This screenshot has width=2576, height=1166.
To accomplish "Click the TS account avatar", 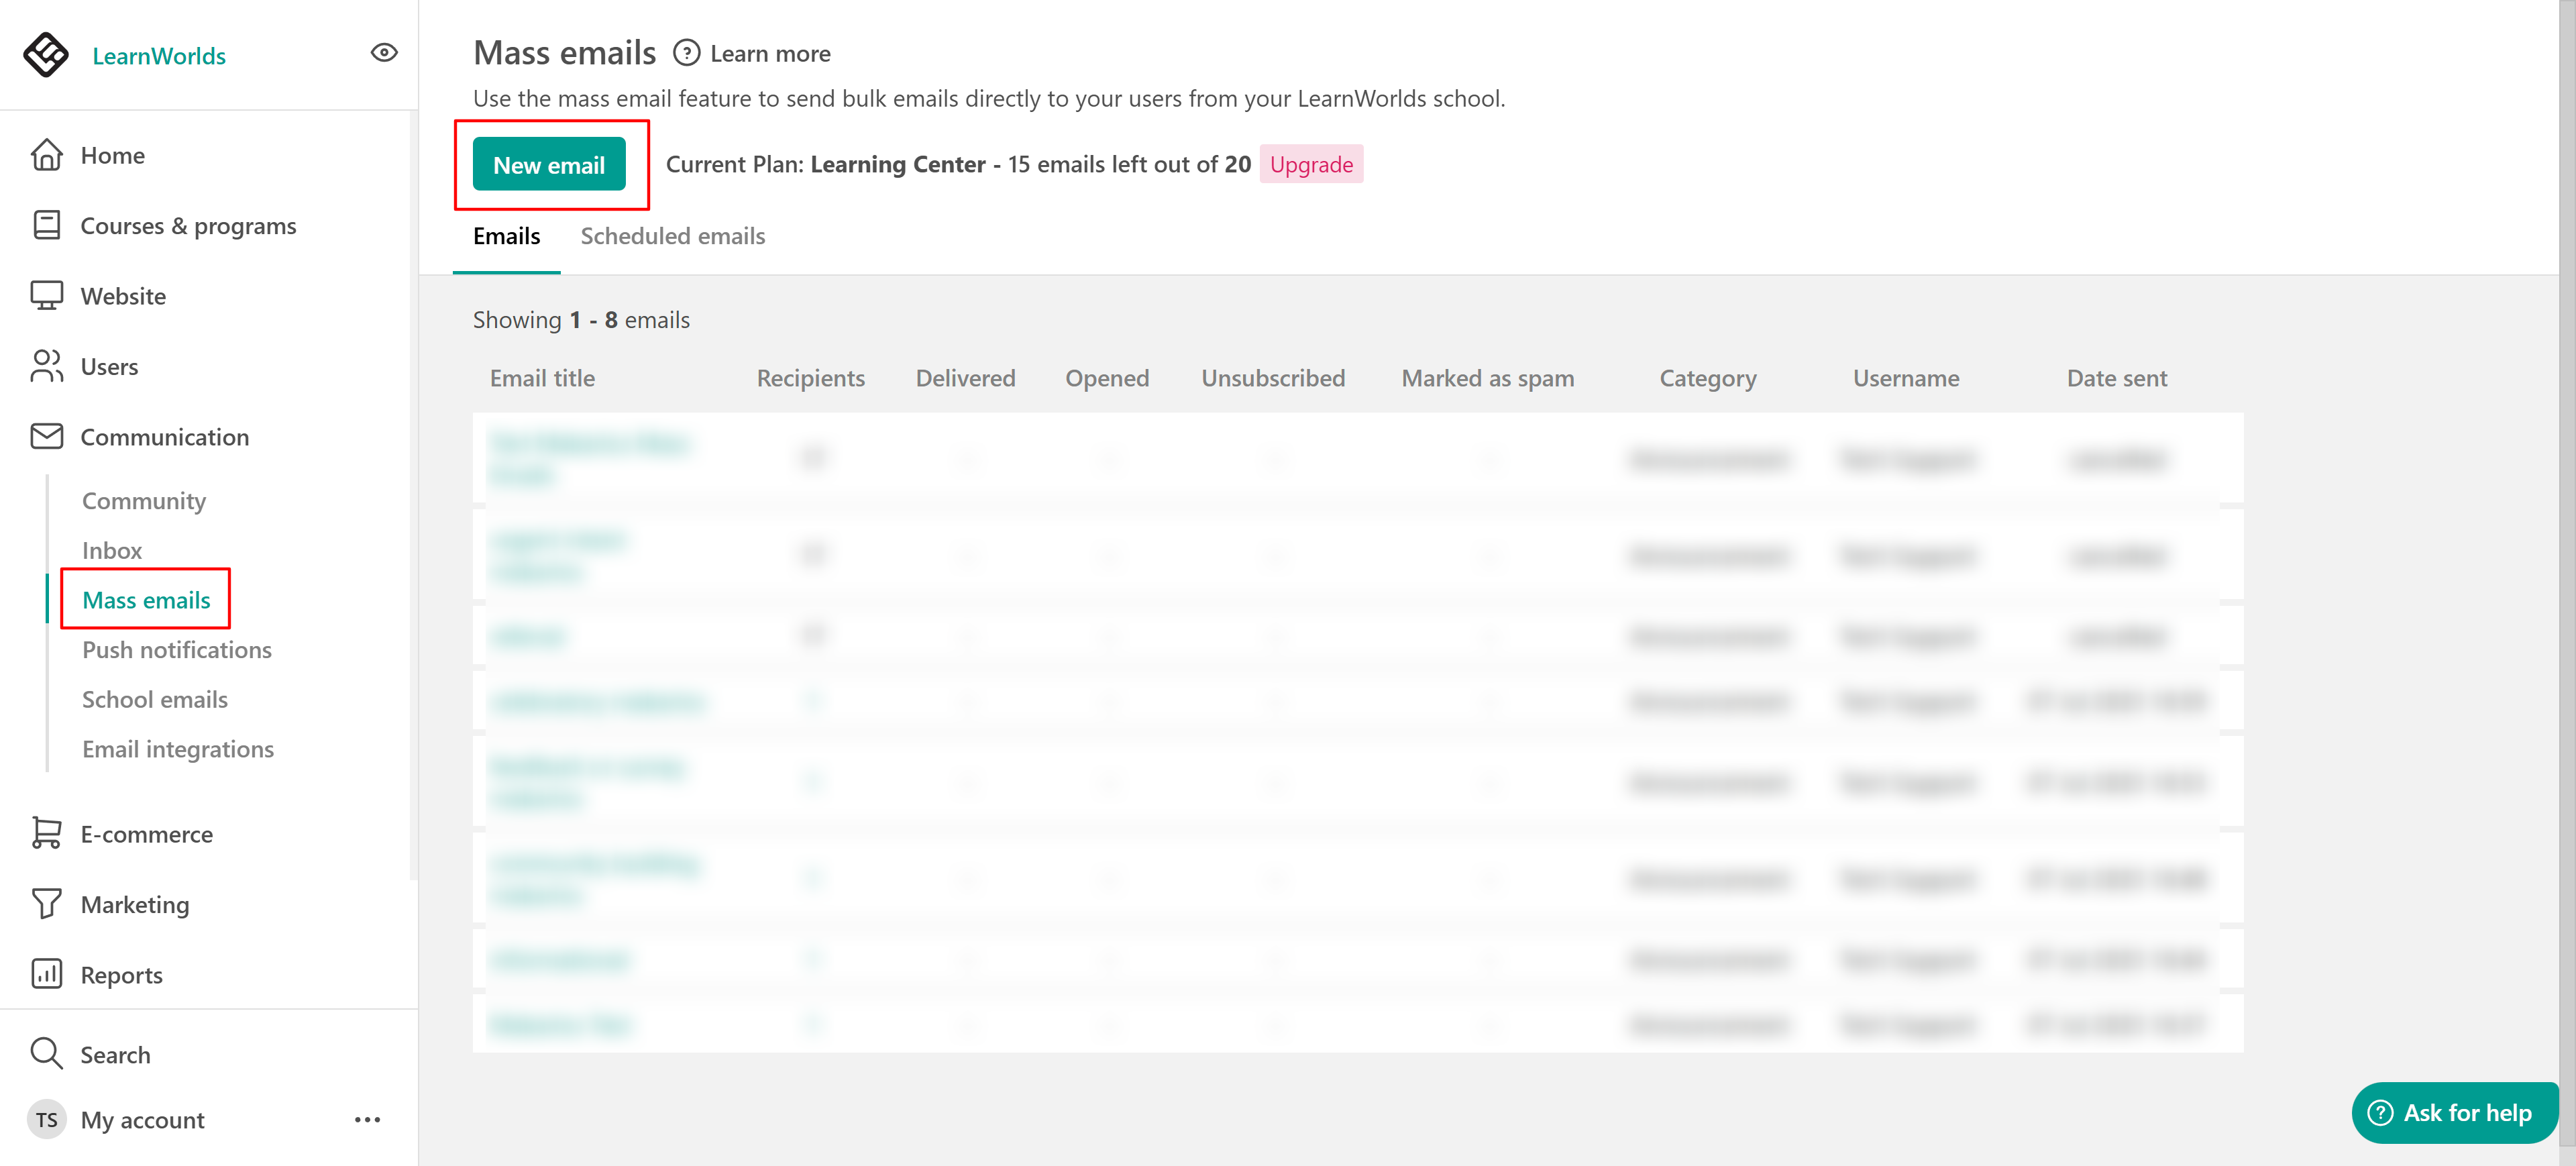I will (x=46, y=1120).
